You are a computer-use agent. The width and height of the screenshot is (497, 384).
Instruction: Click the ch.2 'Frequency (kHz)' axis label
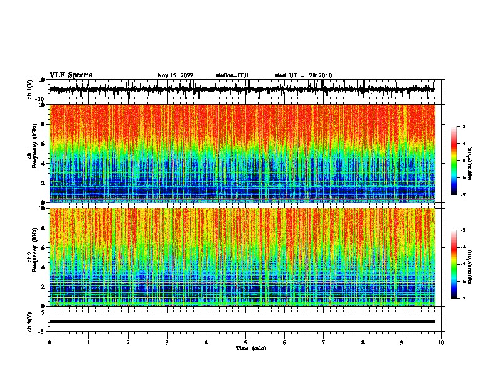35,250
